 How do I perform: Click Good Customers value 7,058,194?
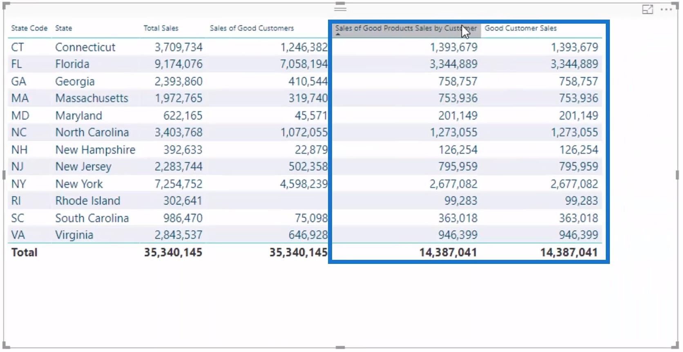point(304,64)
